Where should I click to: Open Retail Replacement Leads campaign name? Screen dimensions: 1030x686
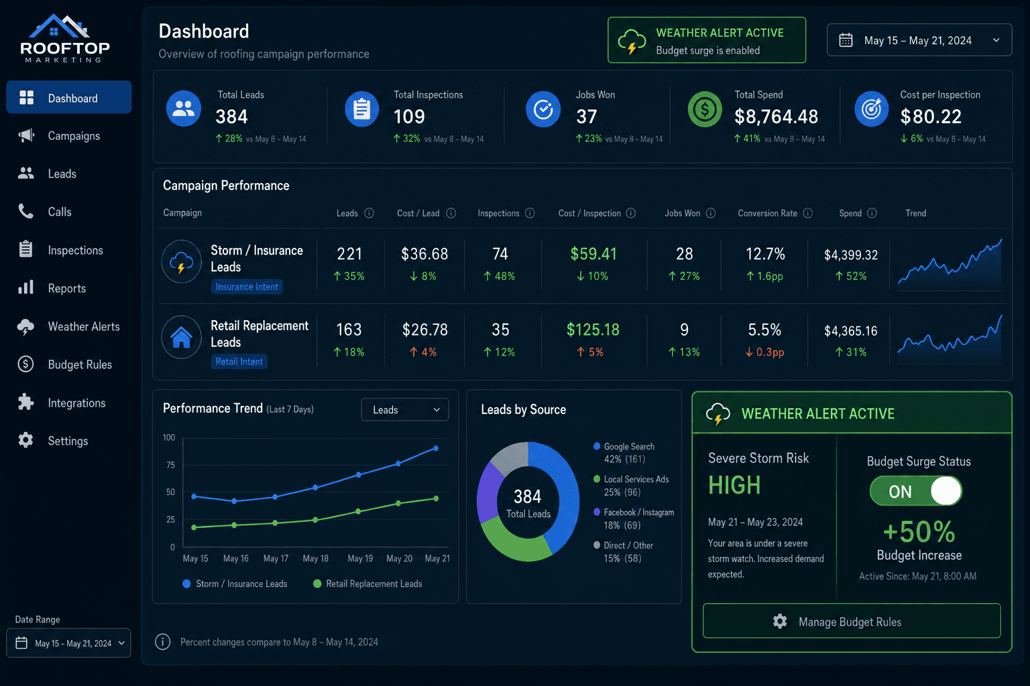click(260, 334)
